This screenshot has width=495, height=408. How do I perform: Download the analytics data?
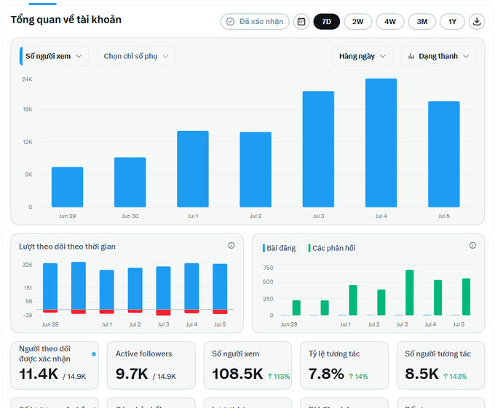[x=477, y=21]
